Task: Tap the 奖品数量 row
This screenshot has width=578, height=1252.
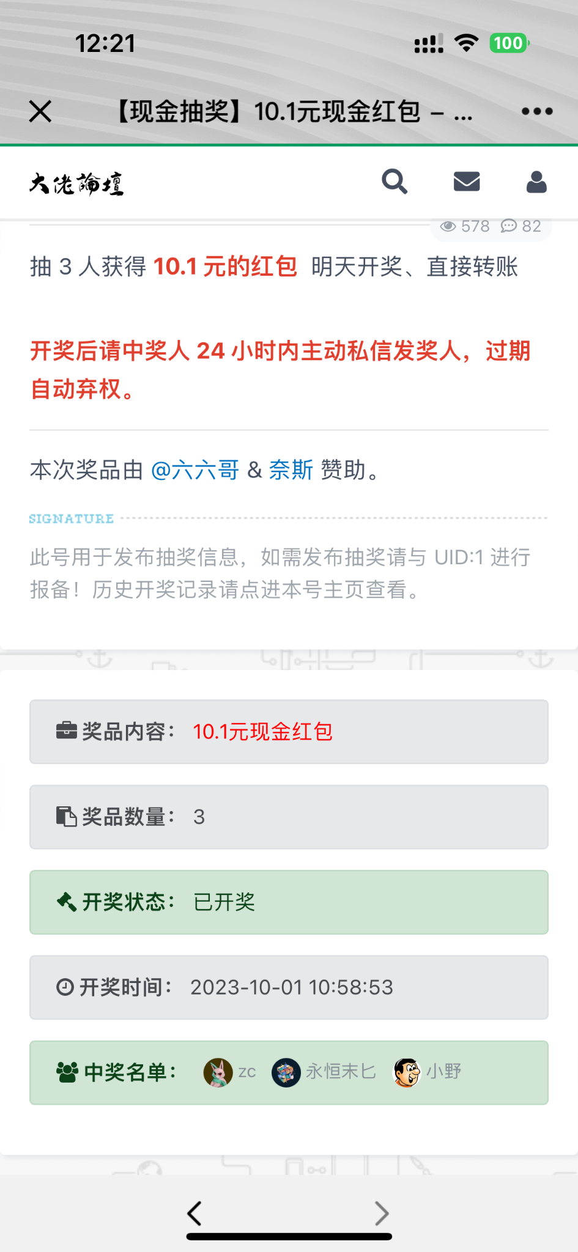Action: tap(289, 817)
